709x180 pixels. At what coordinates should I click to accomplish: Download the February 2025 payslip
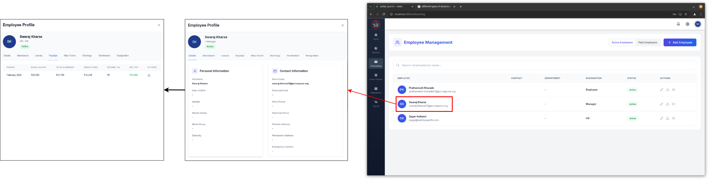(x=149, y=75)
